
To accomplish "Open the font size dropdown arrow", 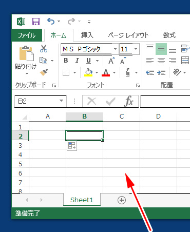I will click(136, 49).
